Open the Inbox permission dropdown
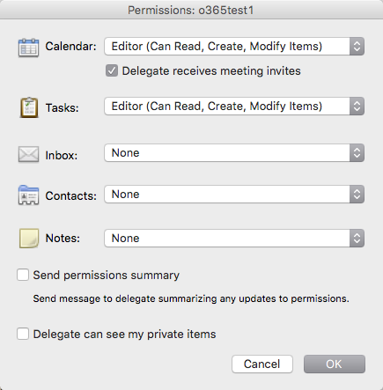 click(234, 153)
